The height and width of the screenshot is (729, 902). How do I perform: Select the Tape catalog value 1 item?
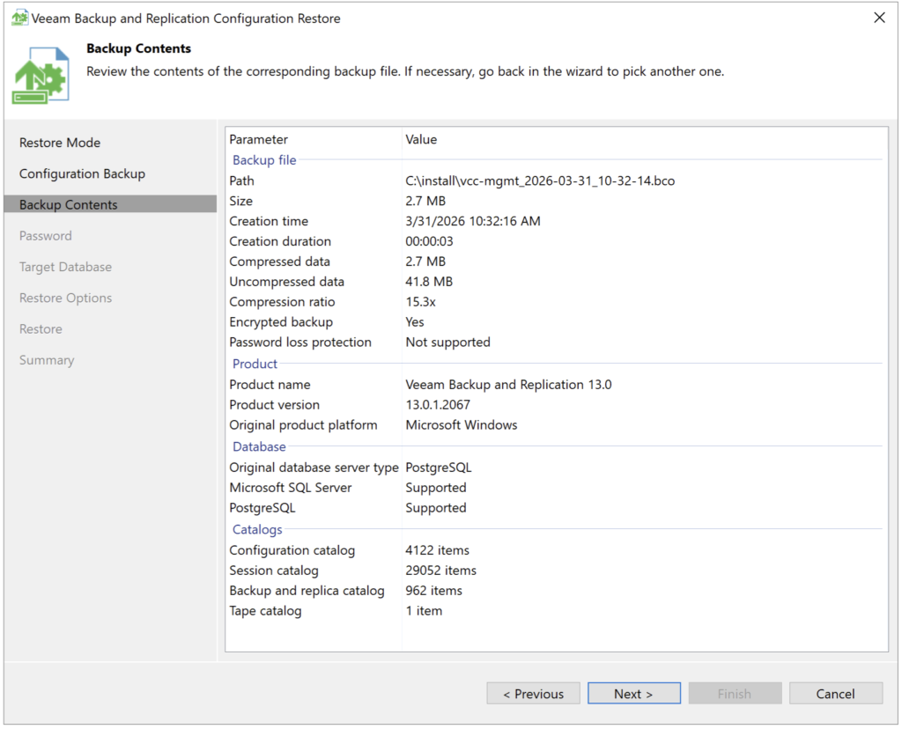point(424,610)
